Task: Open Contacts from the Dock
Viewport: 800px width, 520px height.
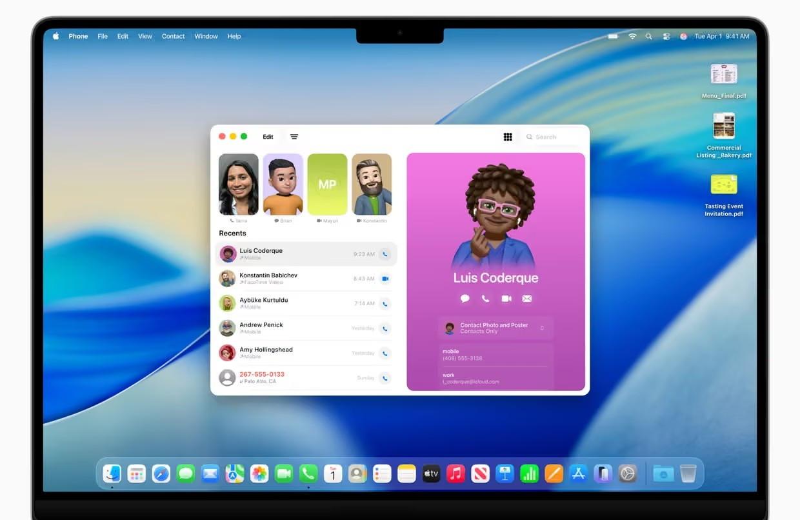Action: click(x=357, y=474)
